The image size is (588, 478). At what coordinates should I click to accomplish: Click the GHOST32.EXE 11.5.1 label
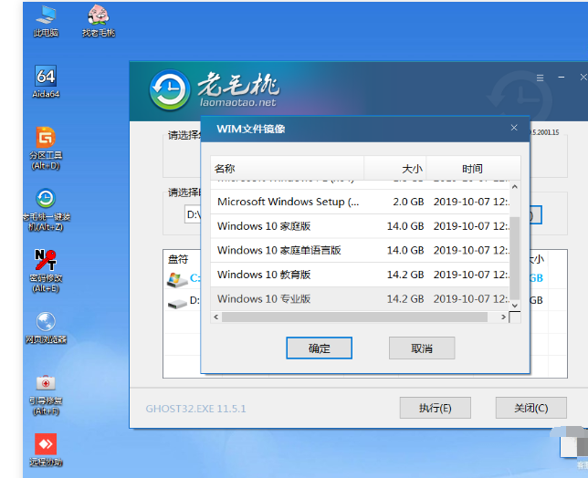pos(195,409)
